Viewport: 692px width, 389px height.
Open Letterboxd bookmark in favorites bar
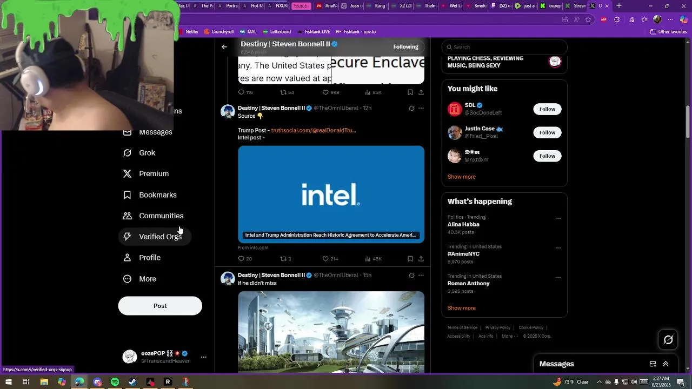277,32
